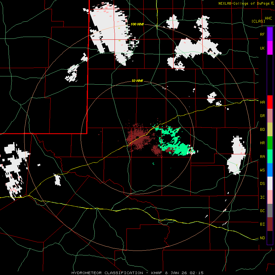Screen dimensions: 275x275
Task: Click the 'HYDROMETEOR CLASSIFICATION' title text
Action: point(107,273)
